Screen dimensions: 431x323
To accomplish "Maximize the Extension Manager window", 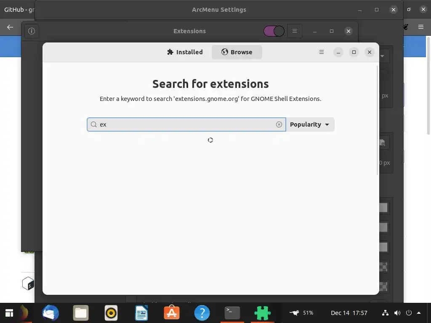I will click(354, 52).
